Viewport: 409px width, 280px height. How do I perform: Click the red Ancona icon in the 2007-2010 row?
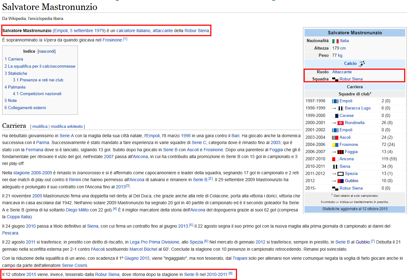[x=335, y=159]
